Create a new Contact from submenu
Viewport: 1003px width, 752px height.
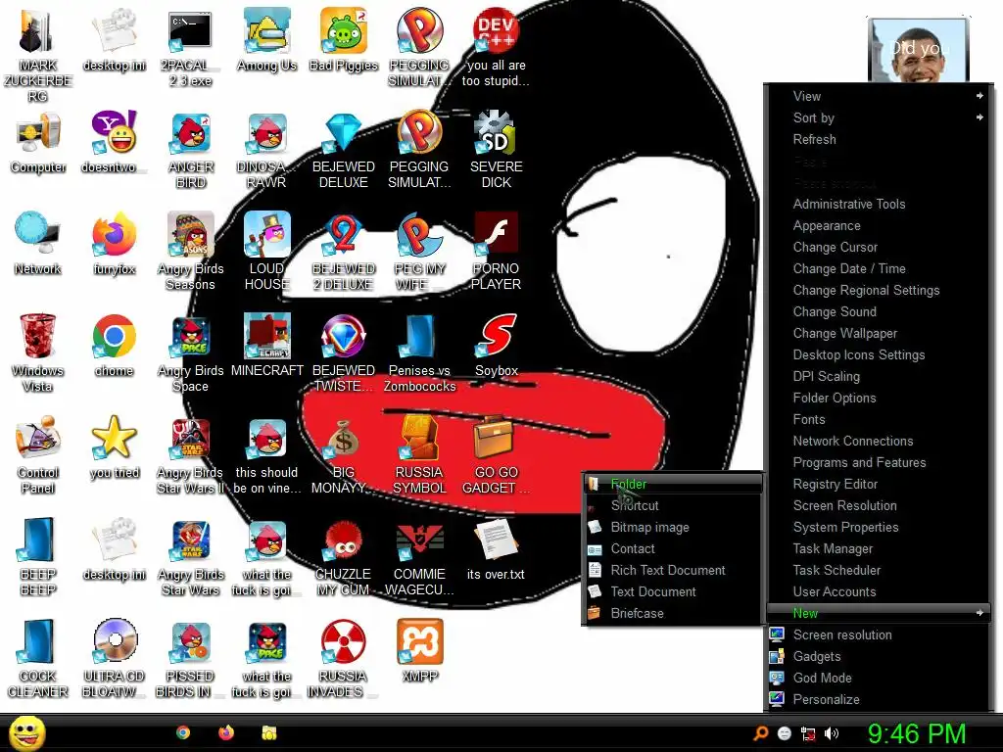(674, 548)
